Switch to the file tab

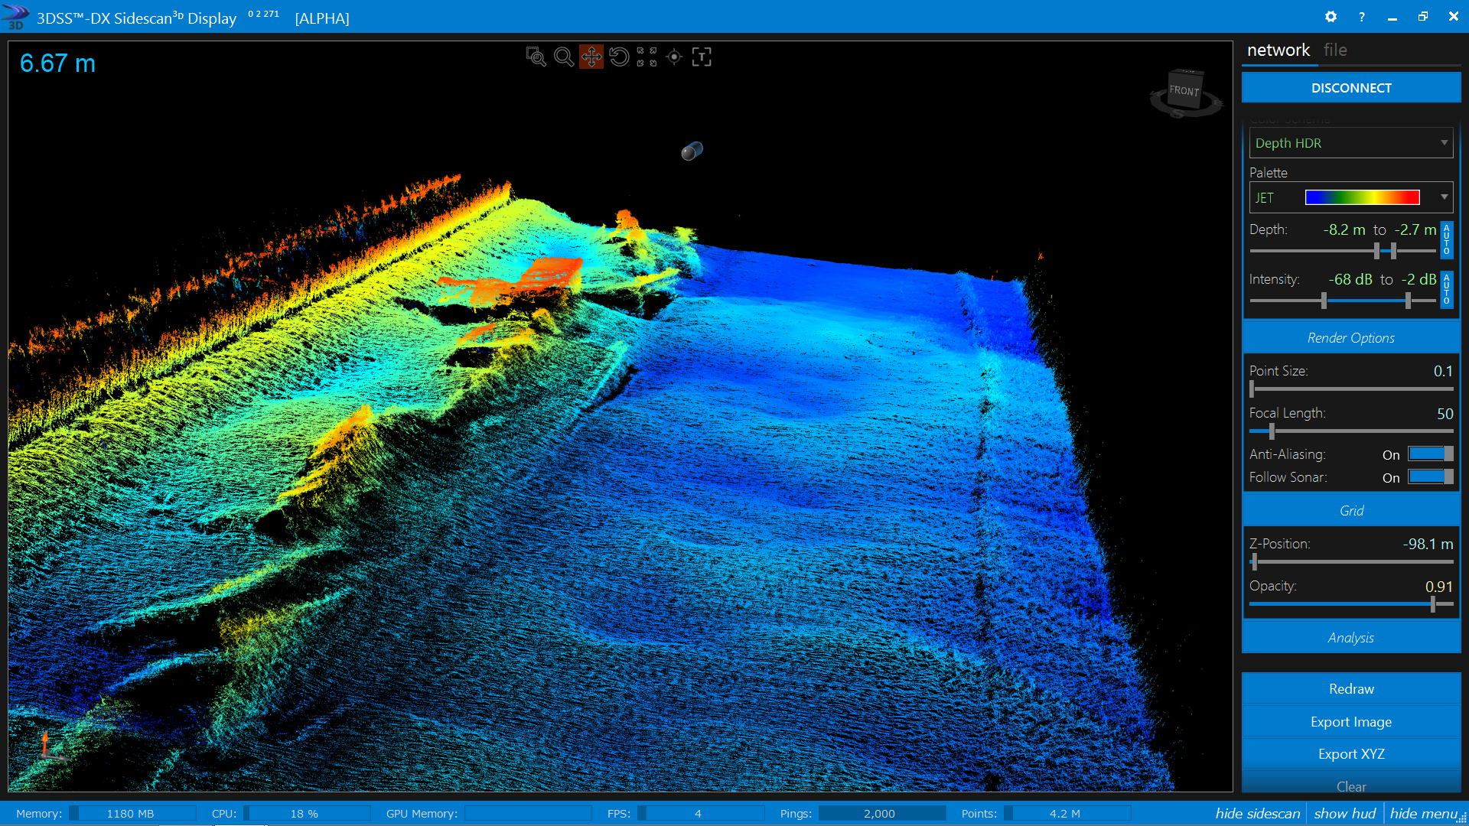(x=1335, y=50)
